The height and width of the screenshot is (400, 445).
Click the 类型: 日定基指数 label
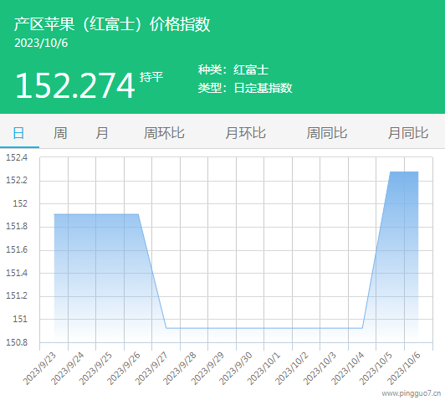tap(245, 88)
